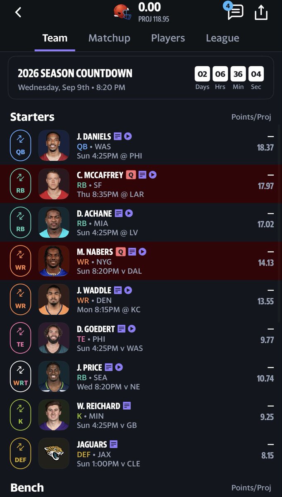This screenshot has width=282, height=497.
Task: Tap the D. Goedert headshot photo
Action: pos(54,338)
